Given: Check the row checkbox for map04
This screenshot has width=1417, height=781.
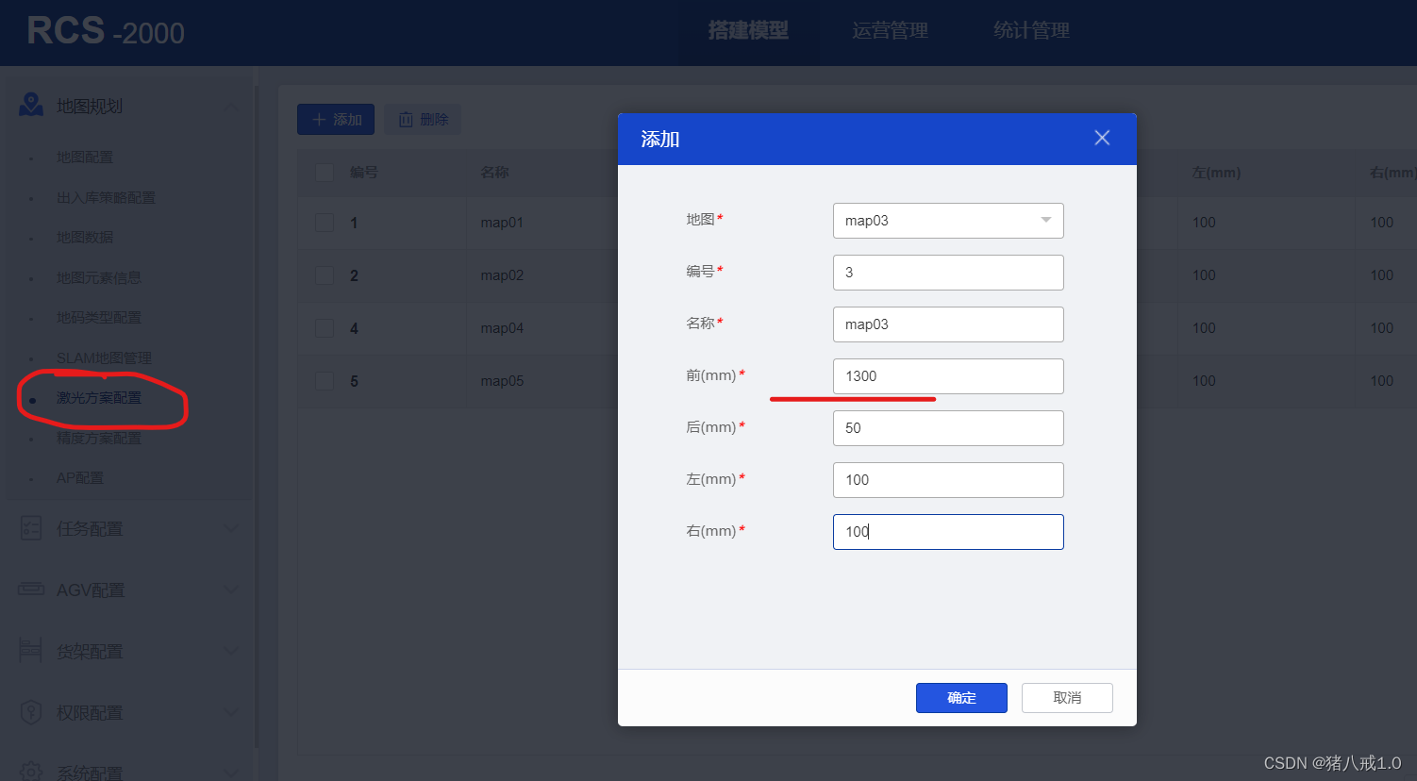Looking at the screenshot, I should (325, 328).
